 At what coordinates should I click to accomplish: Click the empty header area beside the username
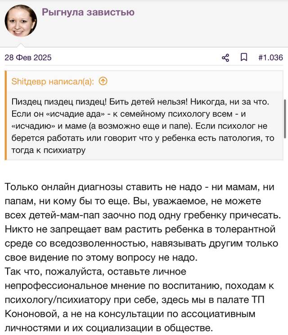tap(210, 23)
